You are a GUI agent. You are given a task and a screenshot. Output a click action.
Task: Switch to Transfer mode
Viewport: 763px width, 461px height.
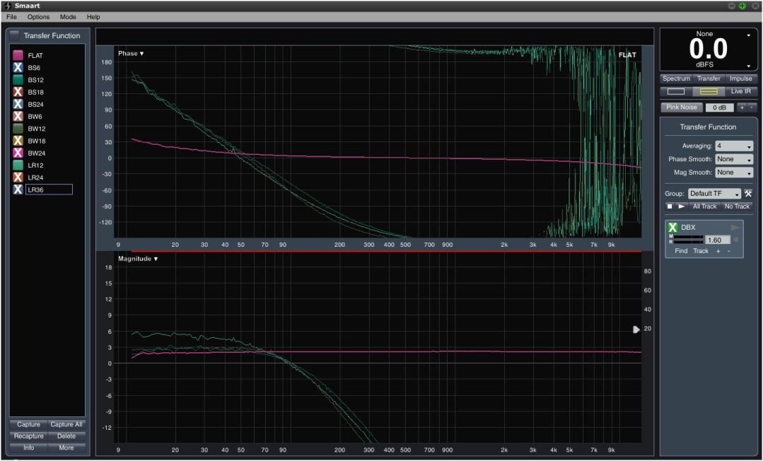709,78
